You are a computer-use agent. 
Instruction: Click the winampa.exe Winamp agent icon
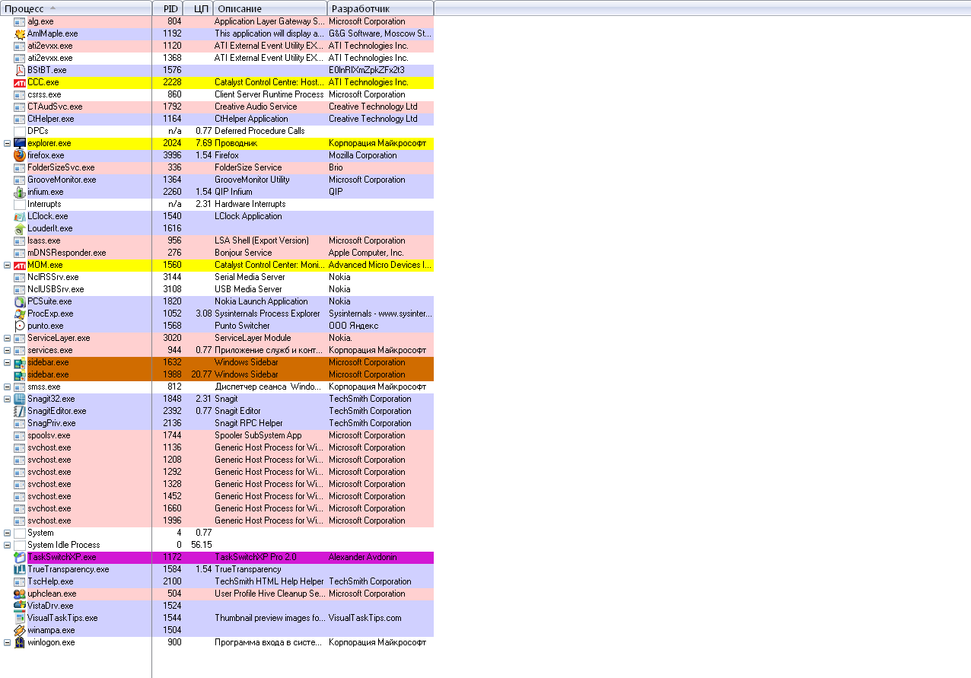click(x=20, y=630)
